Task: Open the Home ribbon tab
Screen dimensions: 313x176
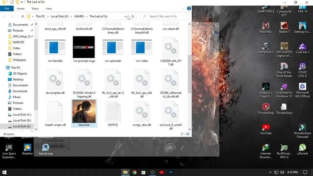Action: coord(21,9)
